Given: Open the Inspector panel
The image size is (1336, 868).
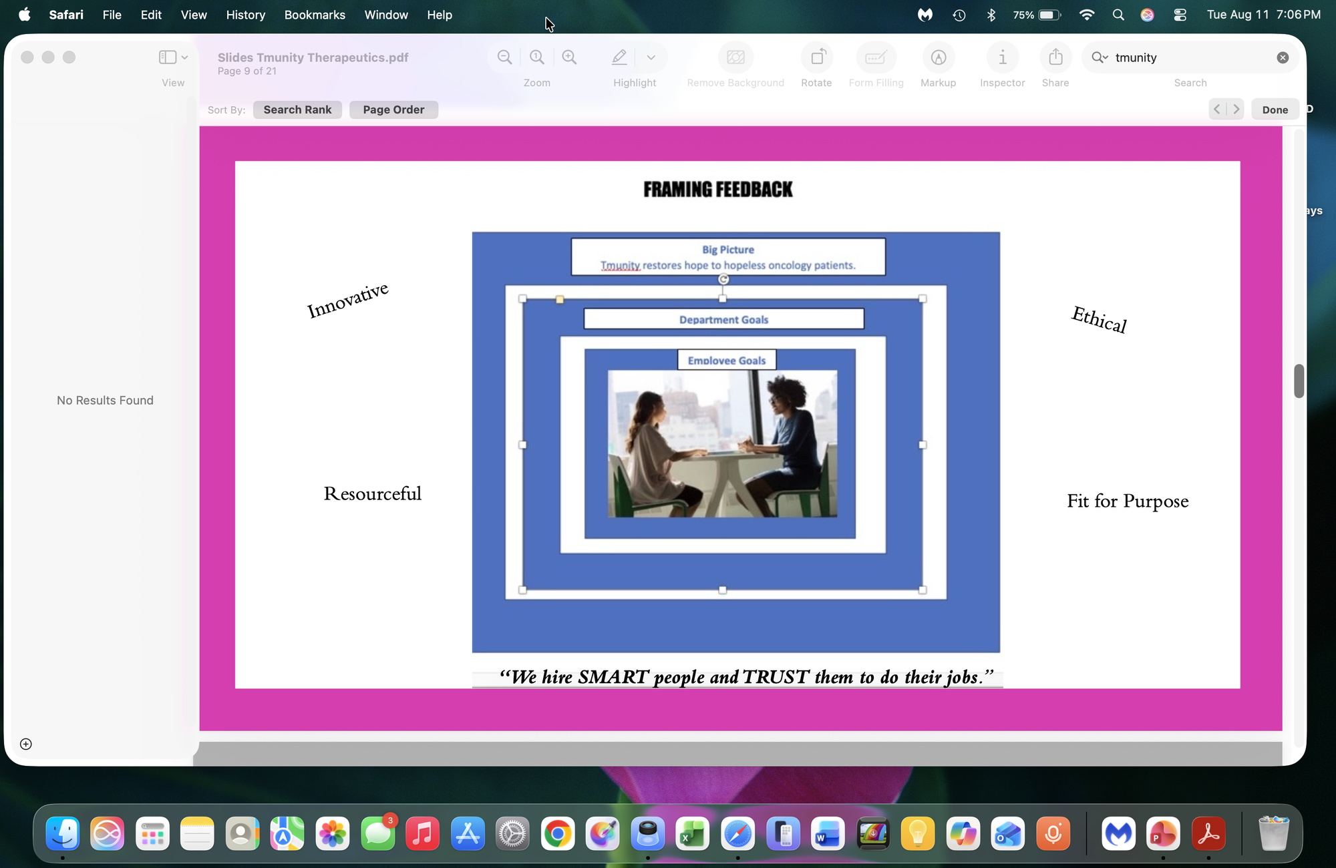Looking at the screenshot, I should pyautogui.click(x=1002, y=57).
